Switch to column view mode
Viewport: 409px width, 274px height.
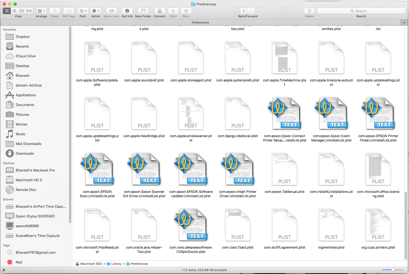point(22,11)
